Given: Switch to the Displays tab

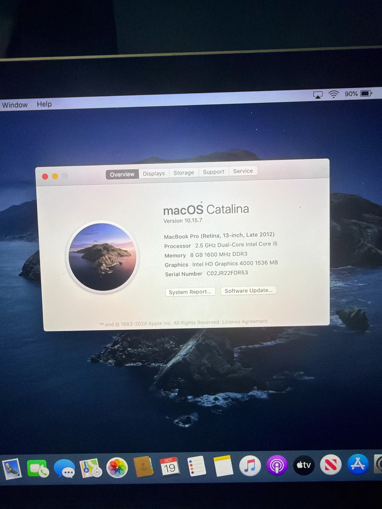Looking at the screenshot, I should pos(154,174).
